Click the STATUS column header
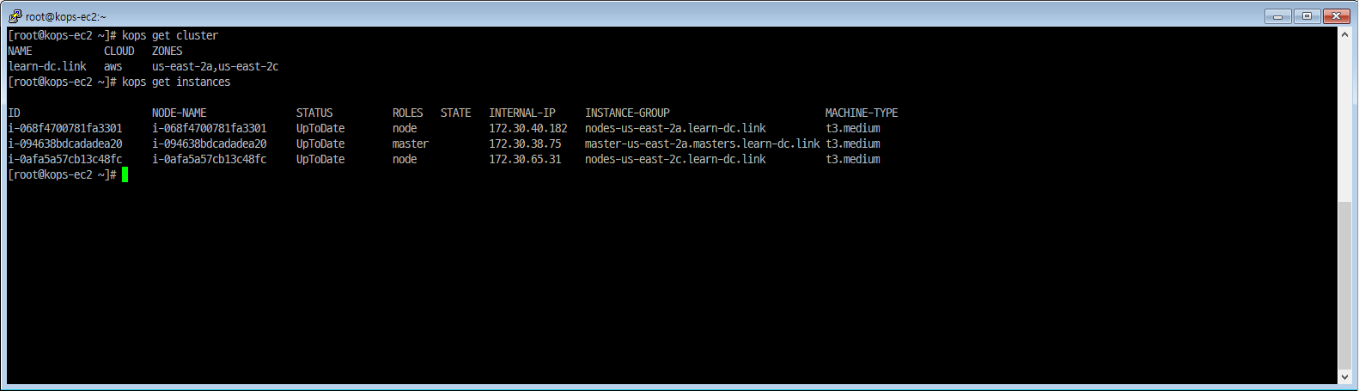This screenshot has height=391, width=1359. click(x=314, y=113)
